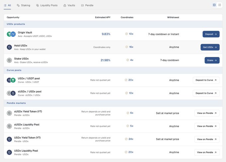Select the sUSDx / USDx pool title

click(30, 92)
